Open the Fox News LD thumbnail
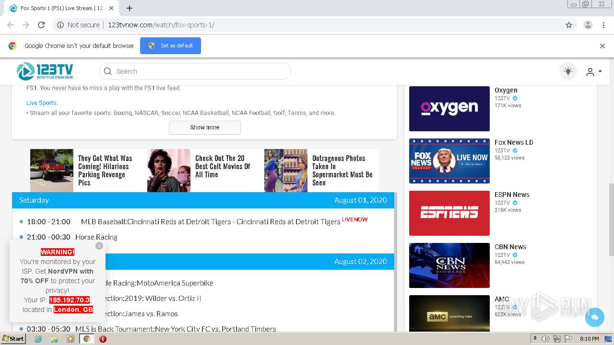The width and height of the screenshot is (614, 345). tap(449, 161)
